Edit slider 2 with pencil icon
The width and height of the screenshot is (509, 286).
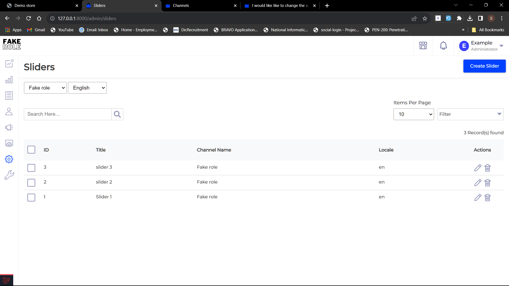click(x=478, y=183)
